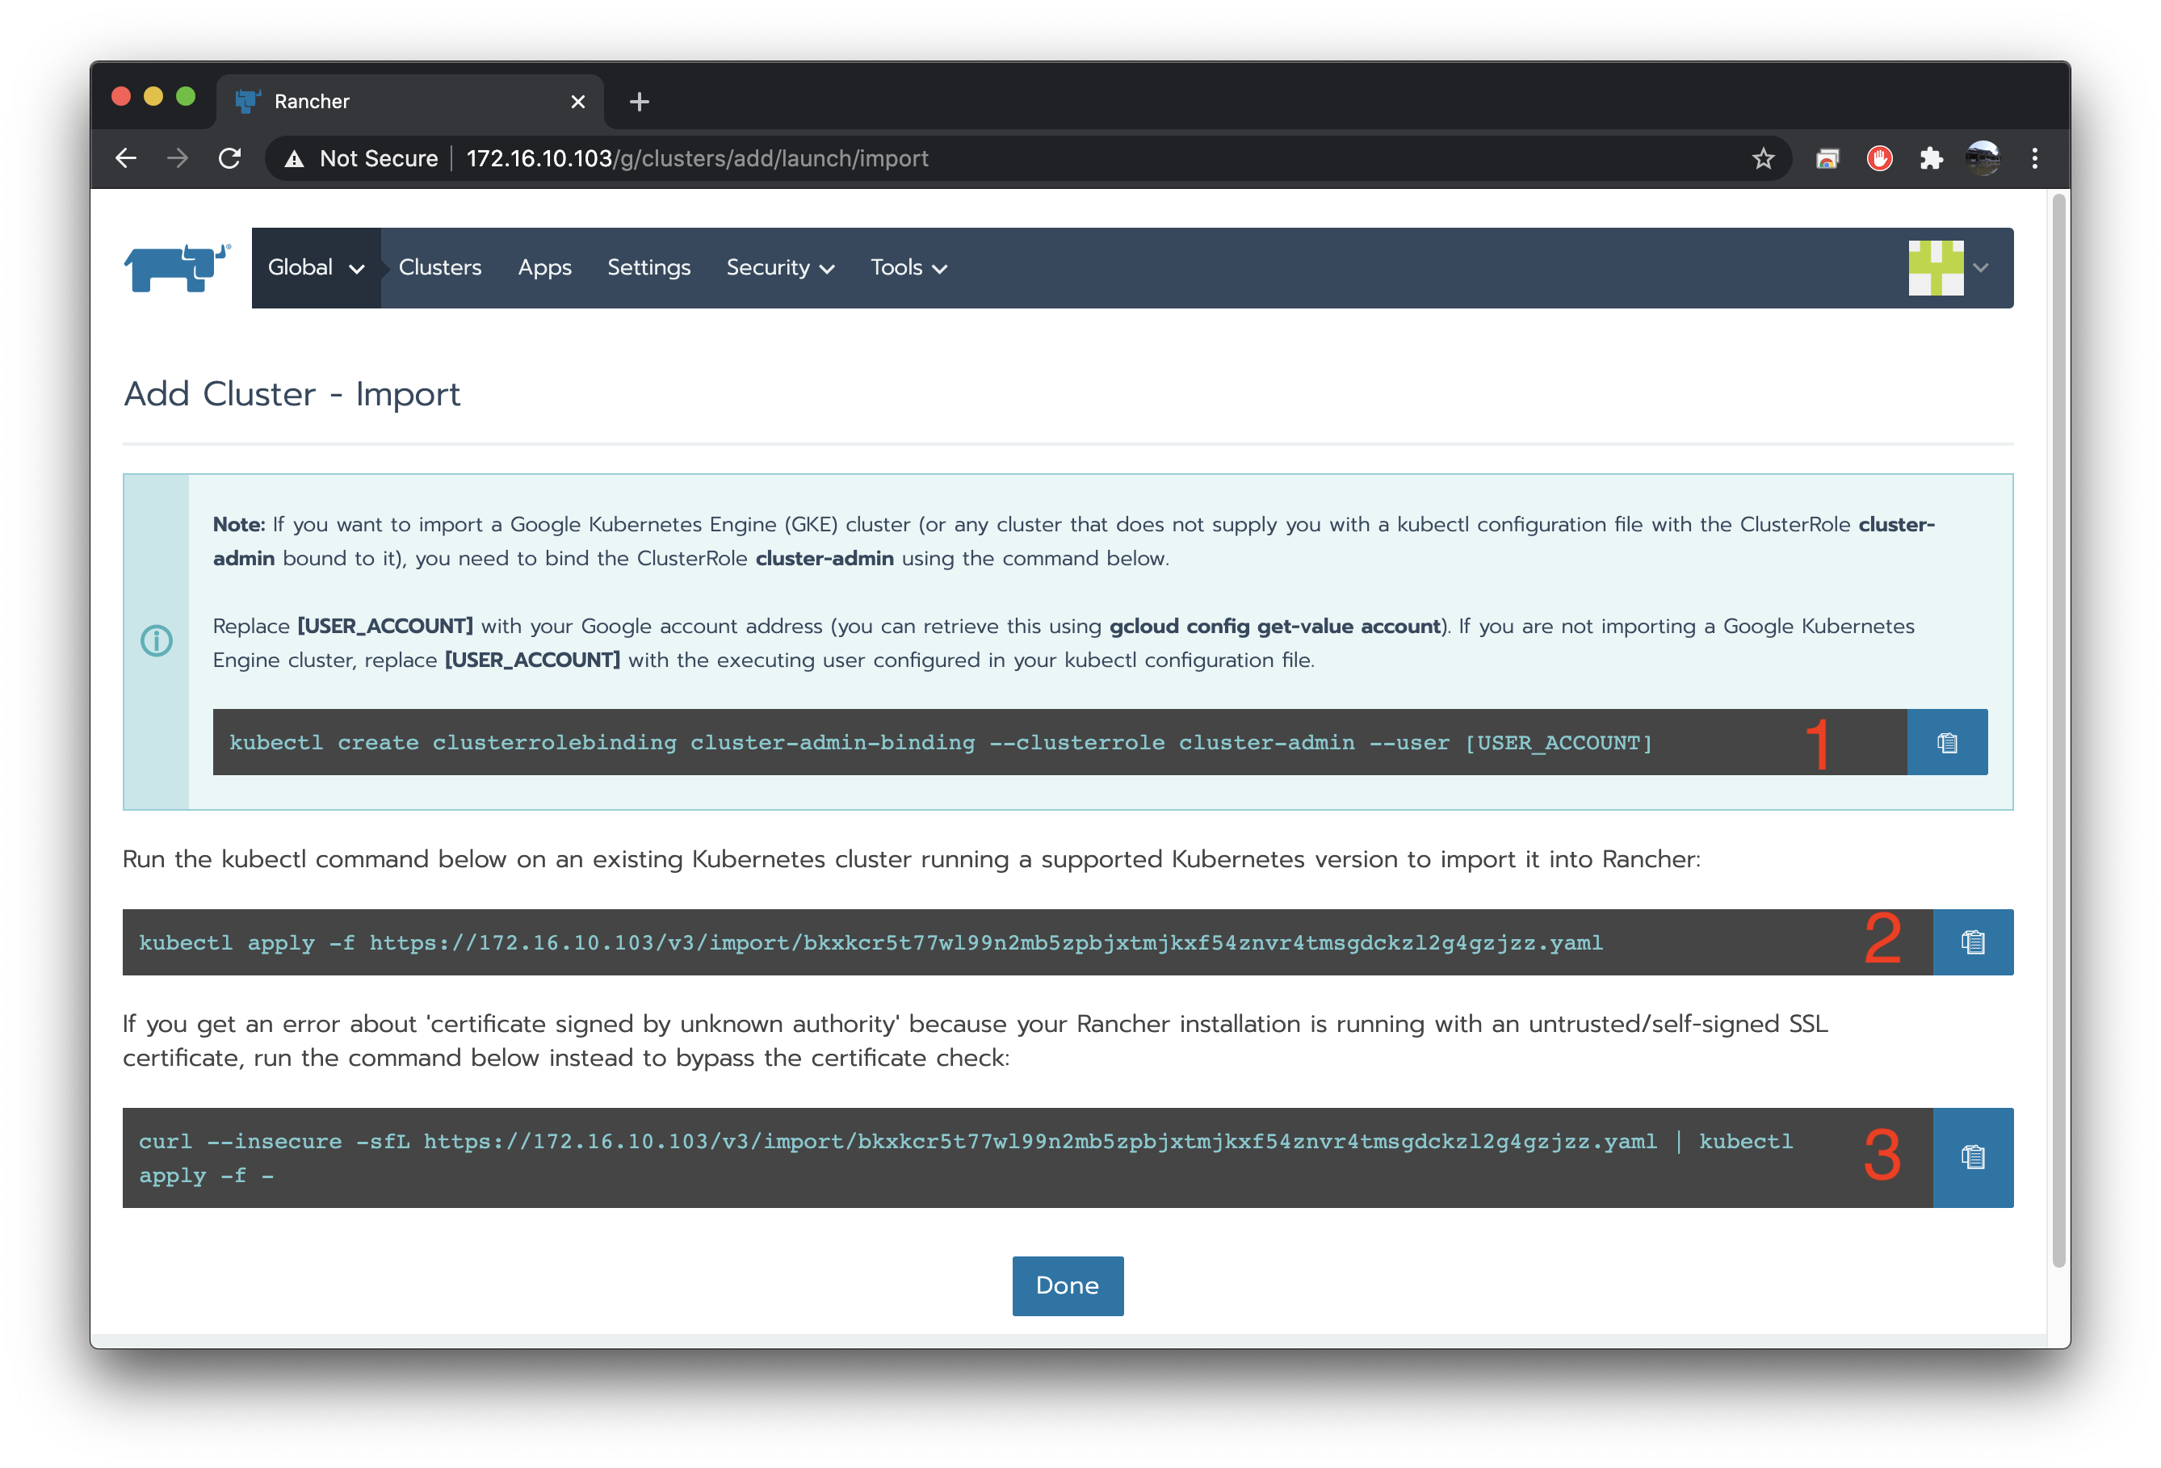Open the Clusters menu item
The image size is (2161, 1468).
pos(439,267)
